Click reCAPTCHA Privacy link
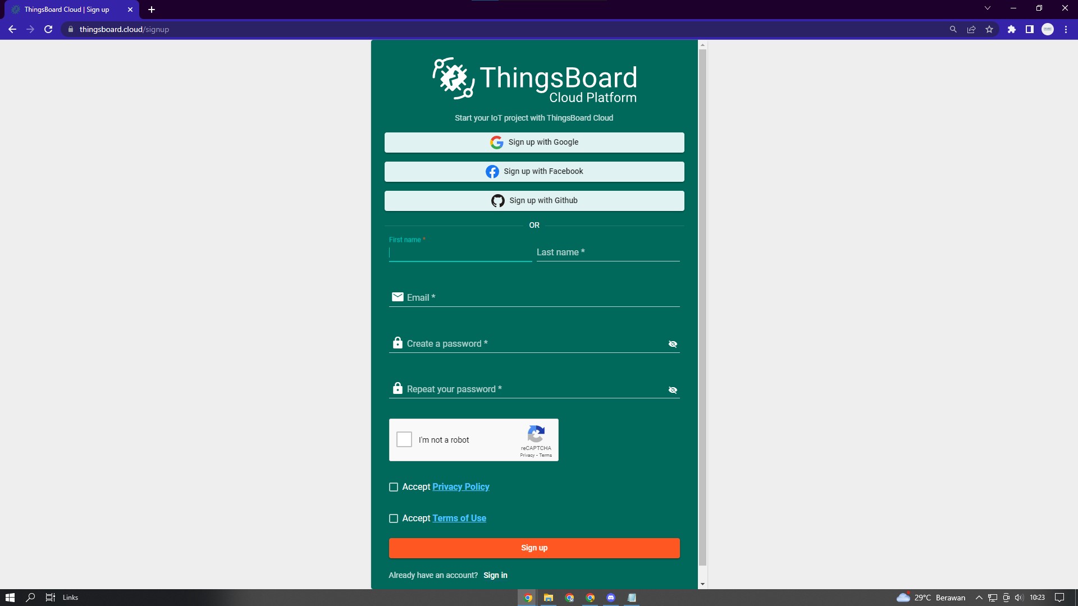This screenshot has height=606, width=1078. [527, 455]
